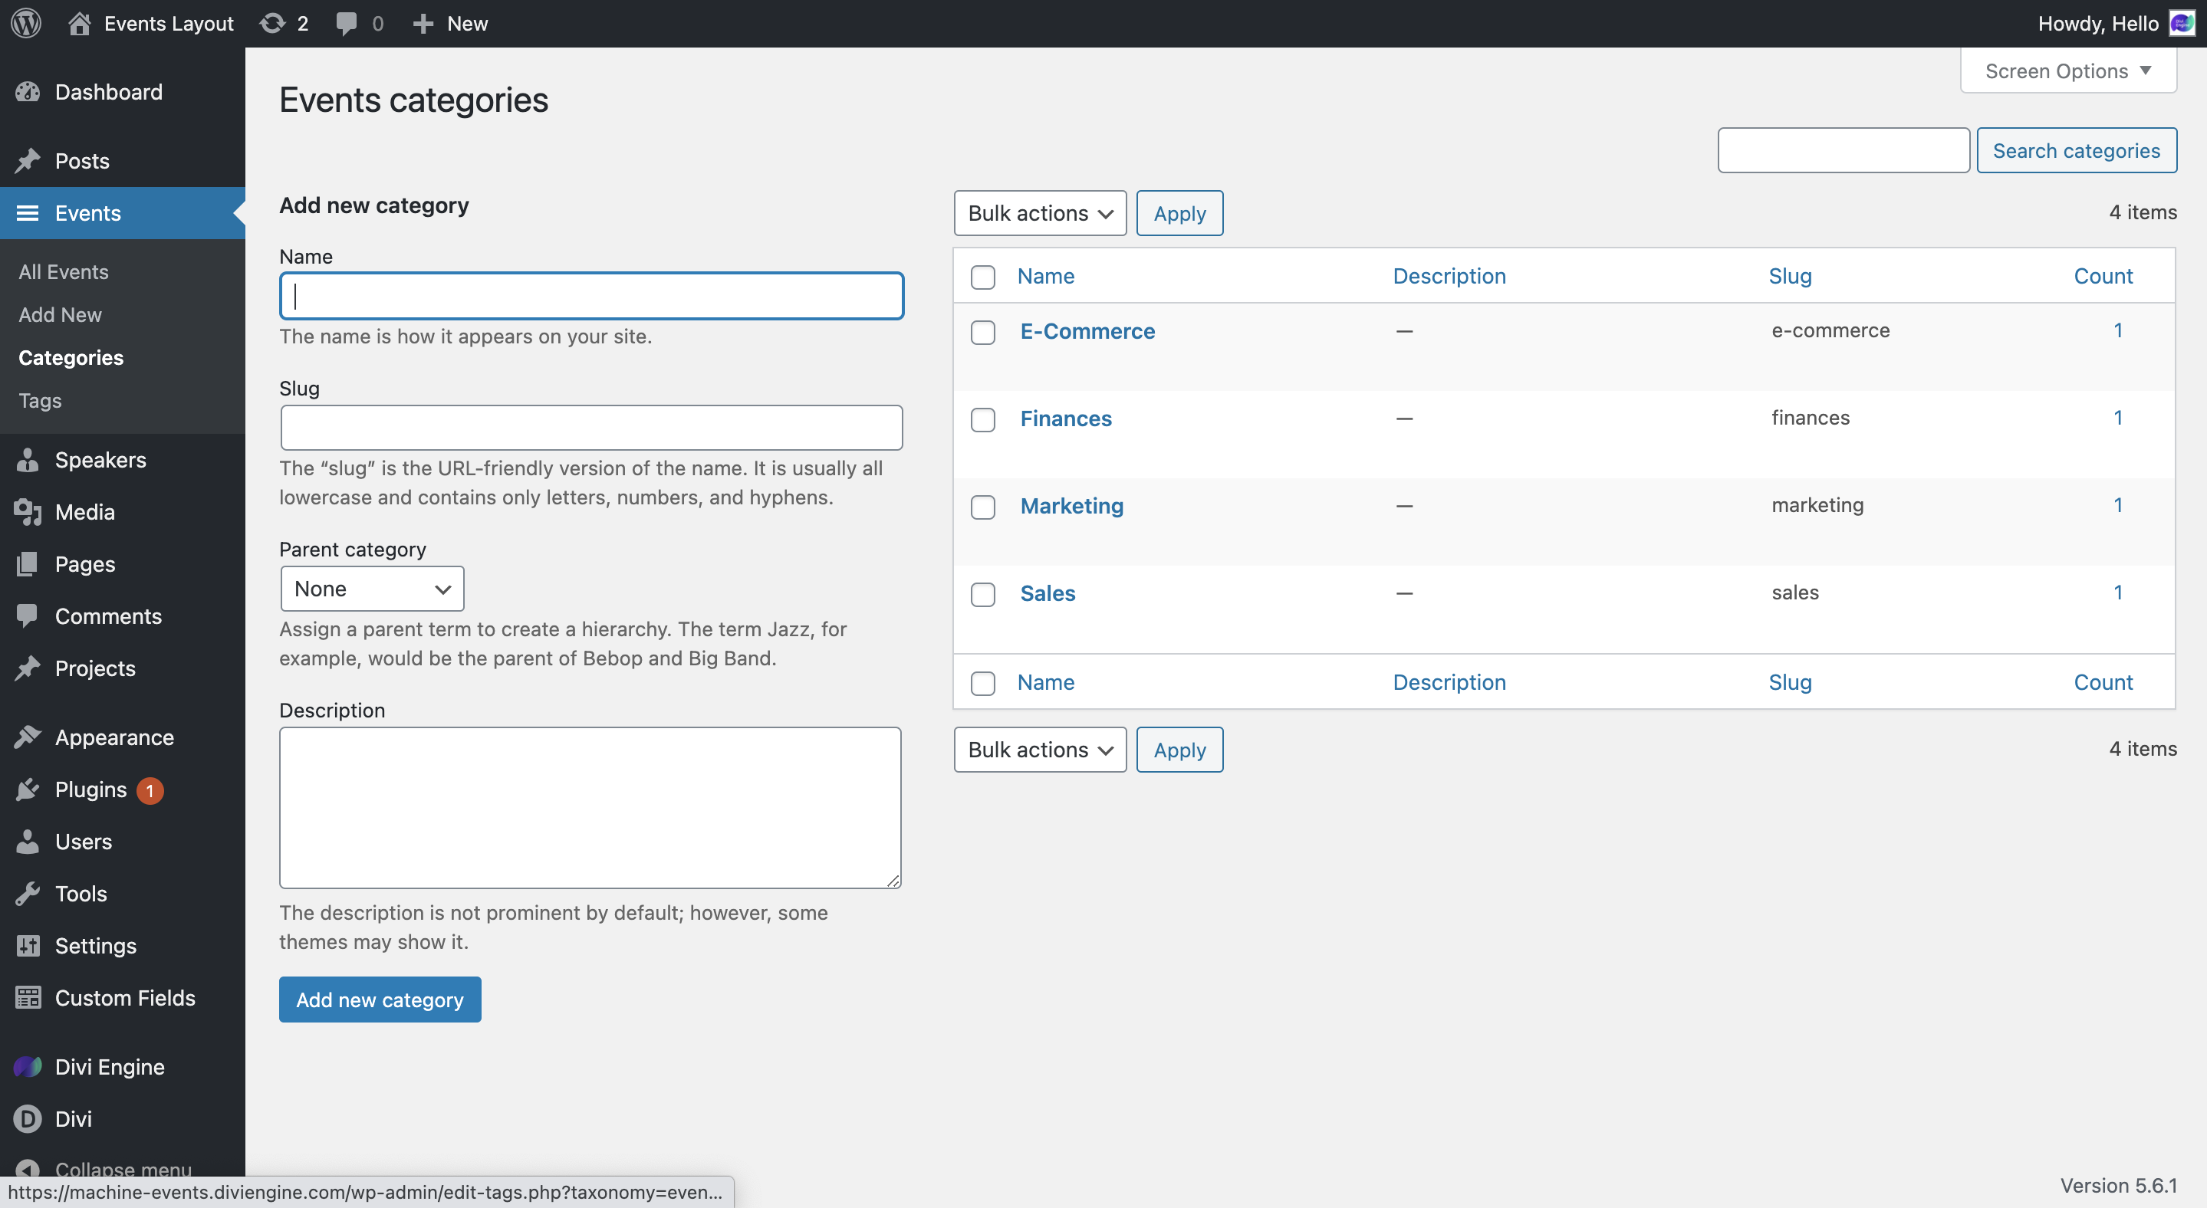Click the Media library icon
The width and height of the screenshot is (2207, 1208).
coord(28,512)
